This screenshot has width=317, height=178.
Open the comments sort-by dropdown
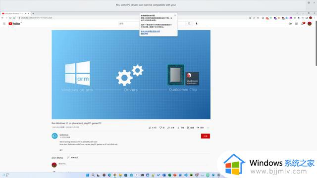point(73,157)
